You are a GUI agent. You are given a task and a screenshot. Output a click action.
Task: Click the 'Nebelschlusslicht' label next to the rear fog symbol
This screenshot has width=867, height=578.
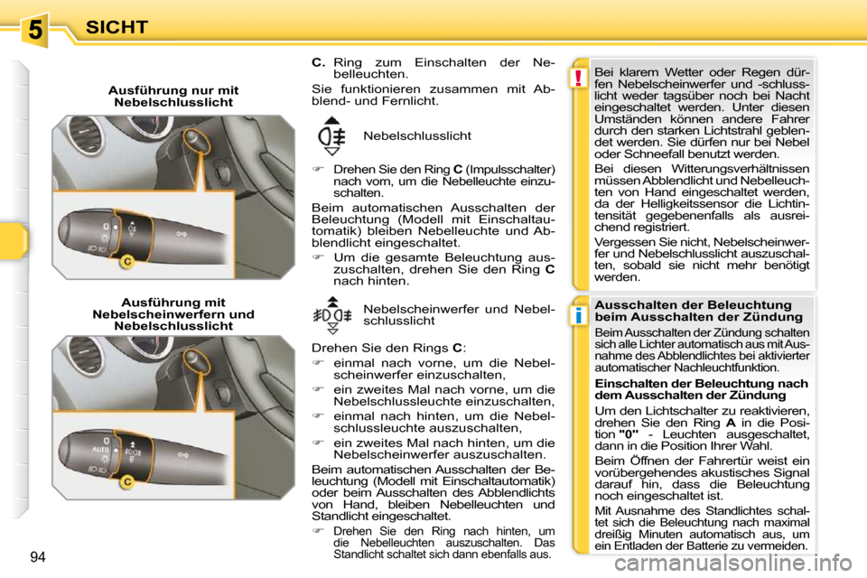pyautogui.click(x=417, y=136)
